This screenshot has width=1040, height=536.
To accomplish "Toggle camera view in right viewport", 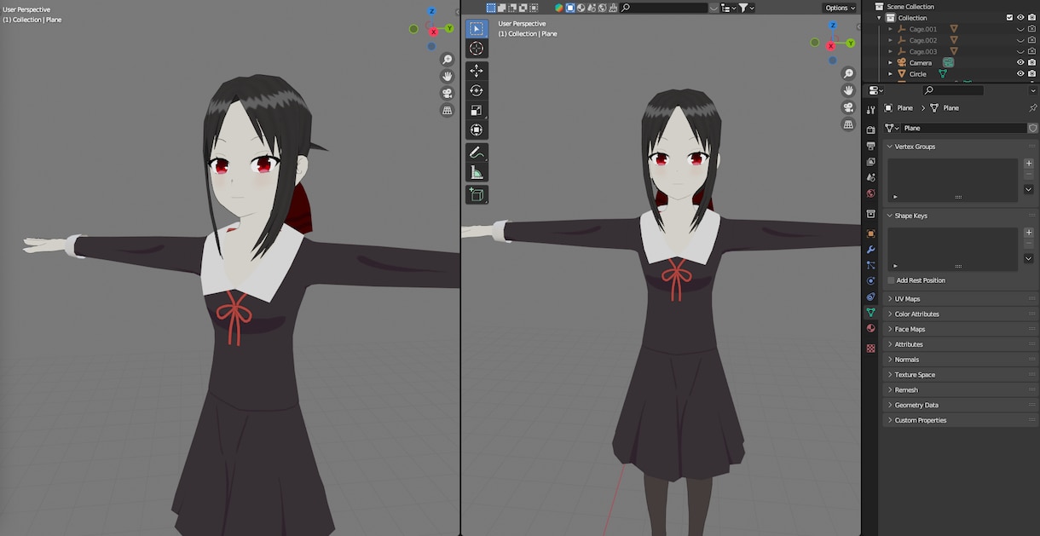I will (x=848, y=107).
